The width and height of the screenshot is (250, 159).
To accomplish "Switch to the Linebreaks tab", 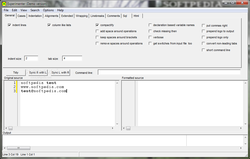I will (x=97, y=16).
